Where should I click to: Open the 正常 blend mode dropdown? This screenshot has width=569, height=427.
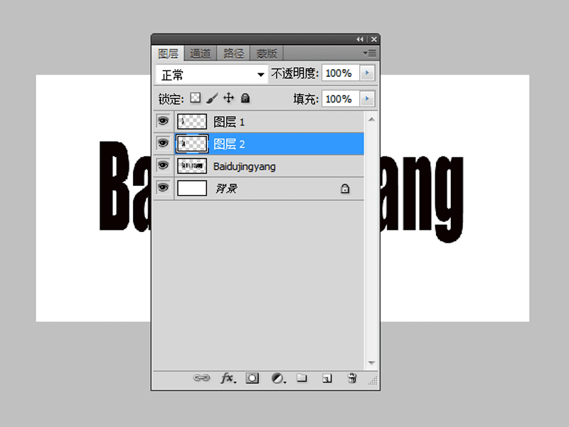(211, 75)
